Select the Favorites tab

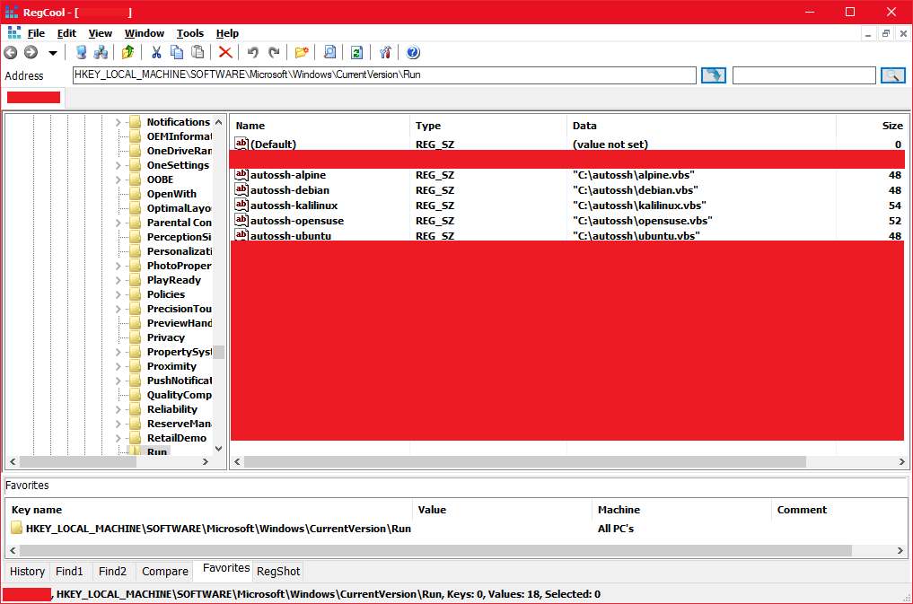point(226,568)
